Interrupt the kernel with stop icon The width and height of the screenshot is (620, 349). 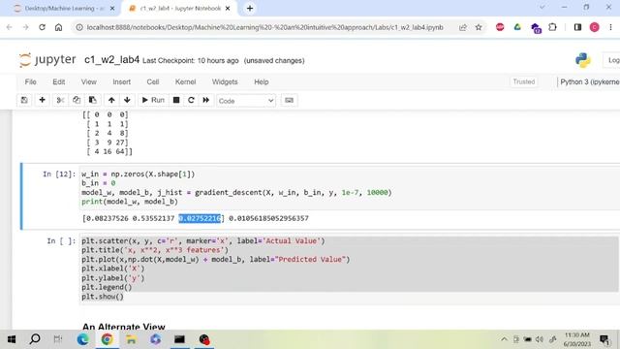[176, 101]
